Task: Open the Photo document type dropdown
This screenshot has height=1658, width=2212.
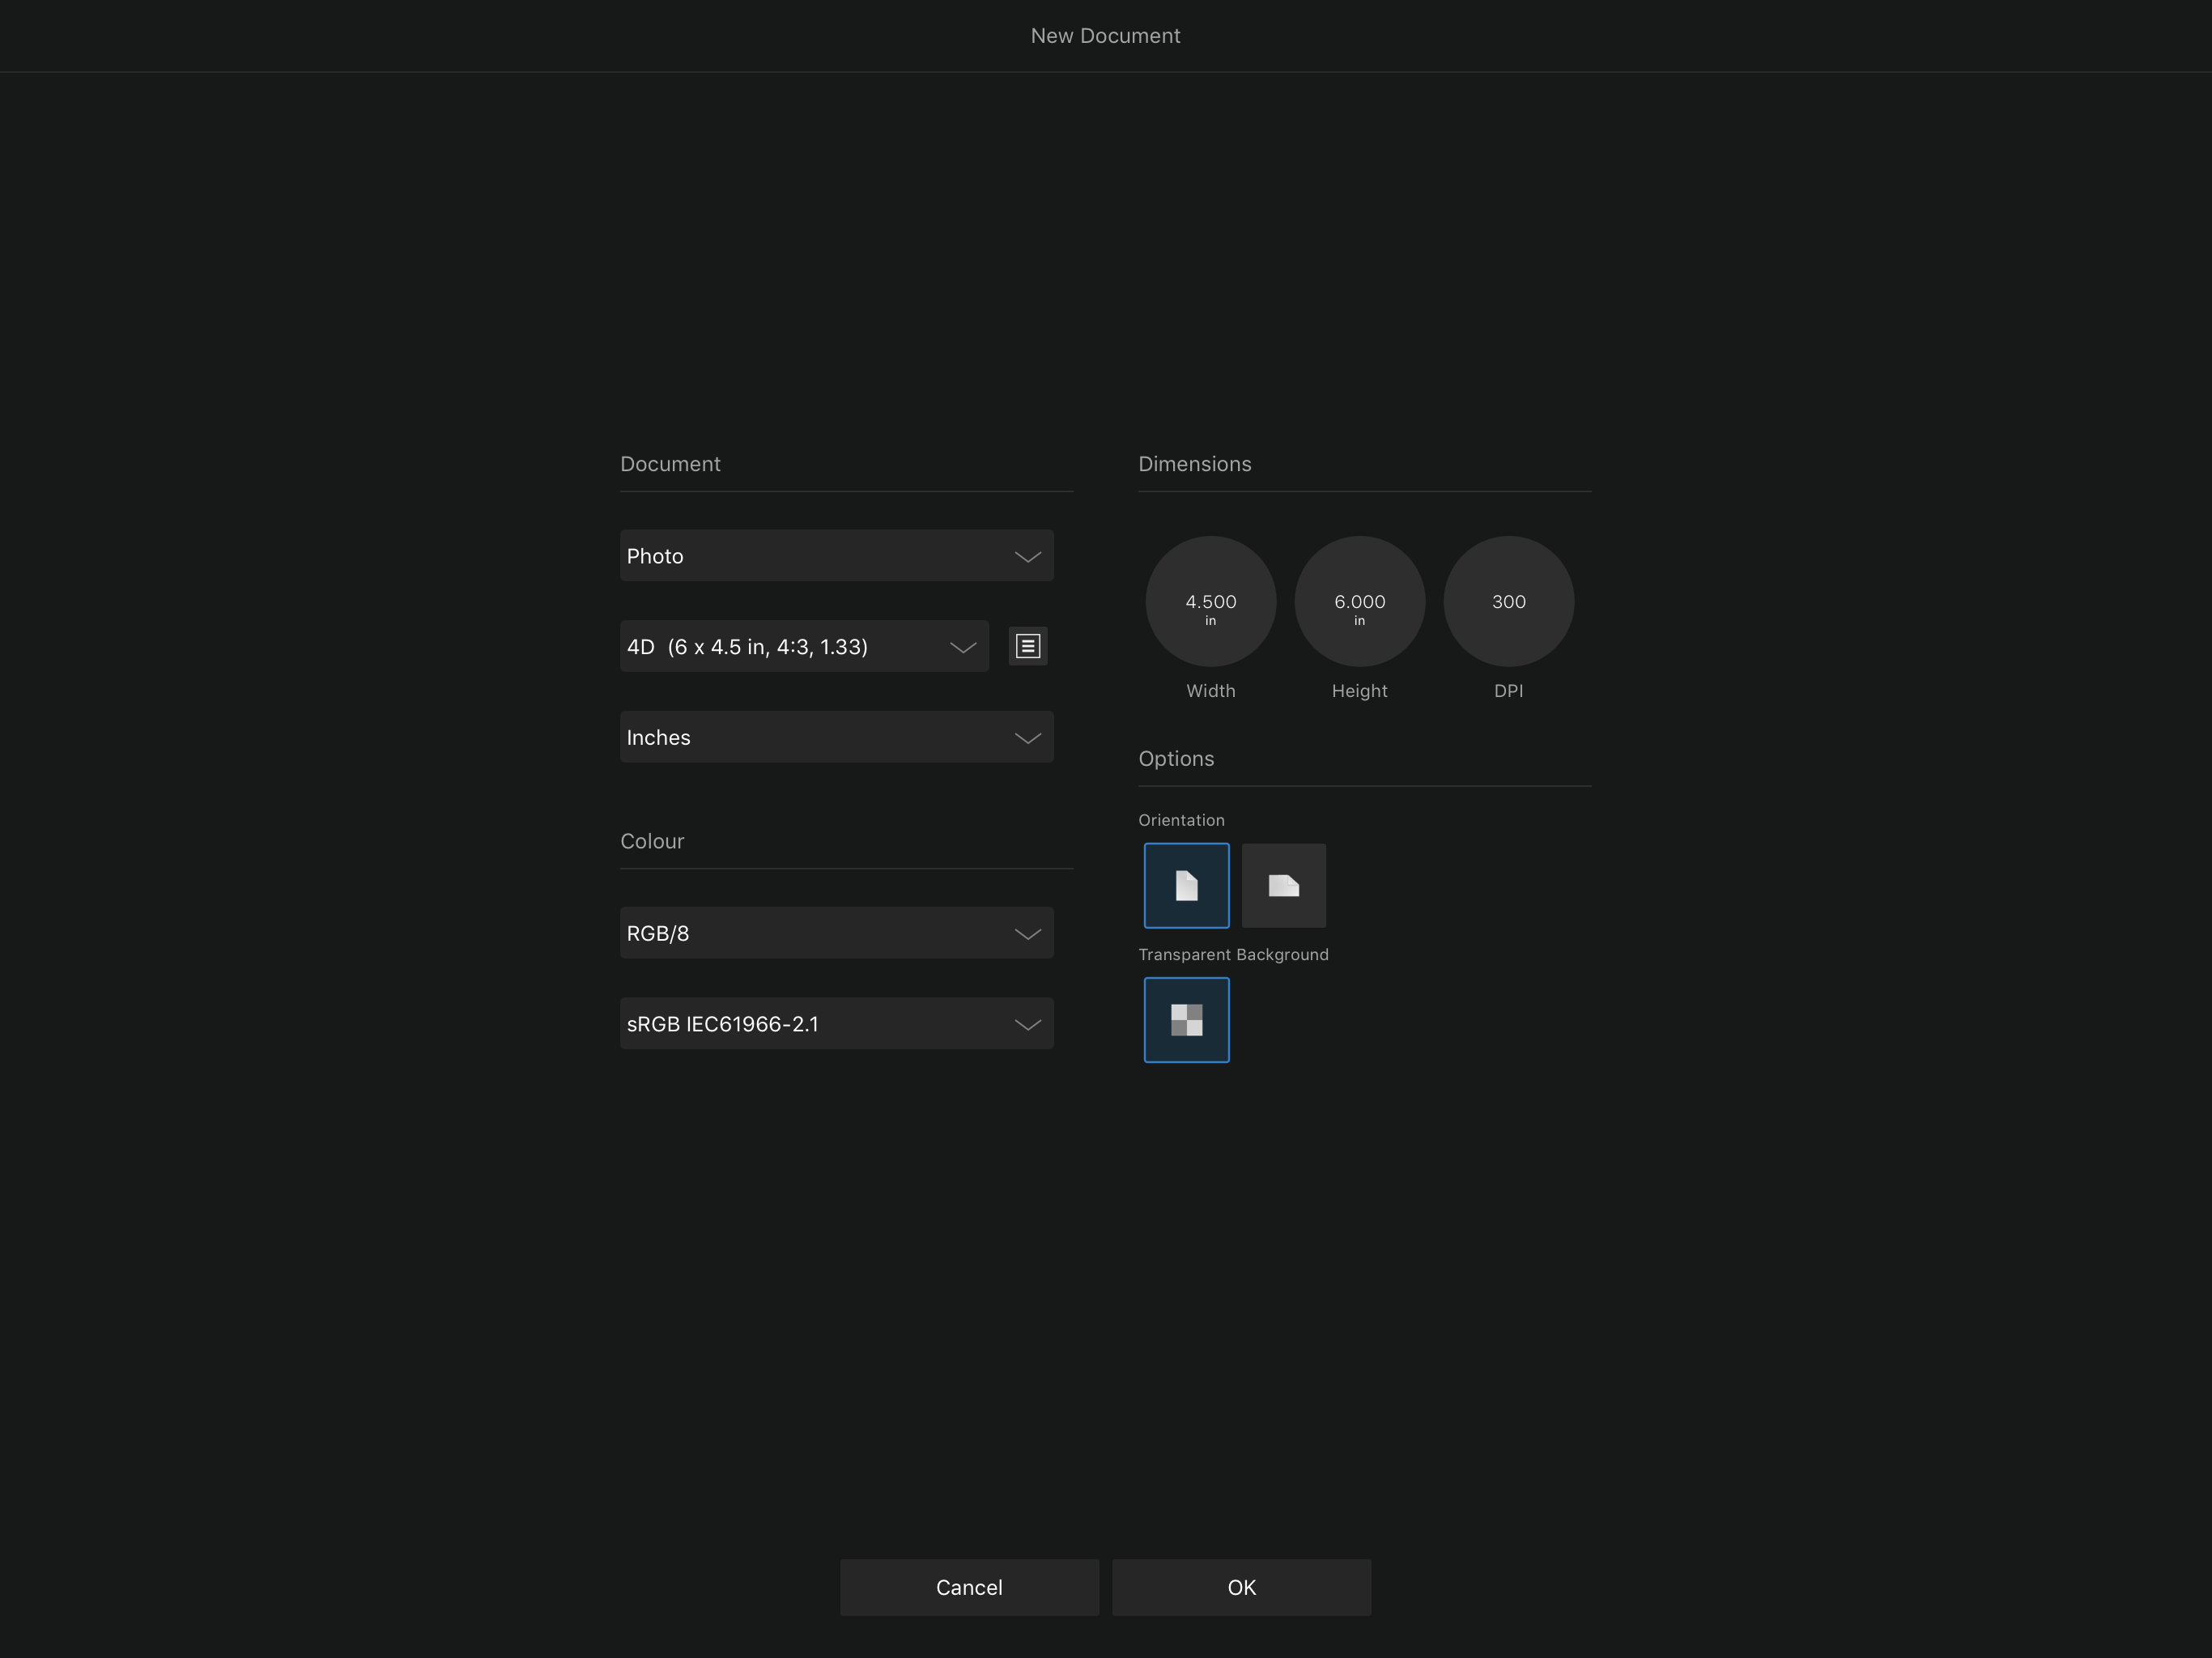Action: (836, 556)
